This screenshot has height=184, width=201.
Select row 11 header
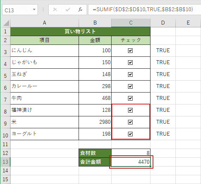pyautogui.click(x=5, y=144)
